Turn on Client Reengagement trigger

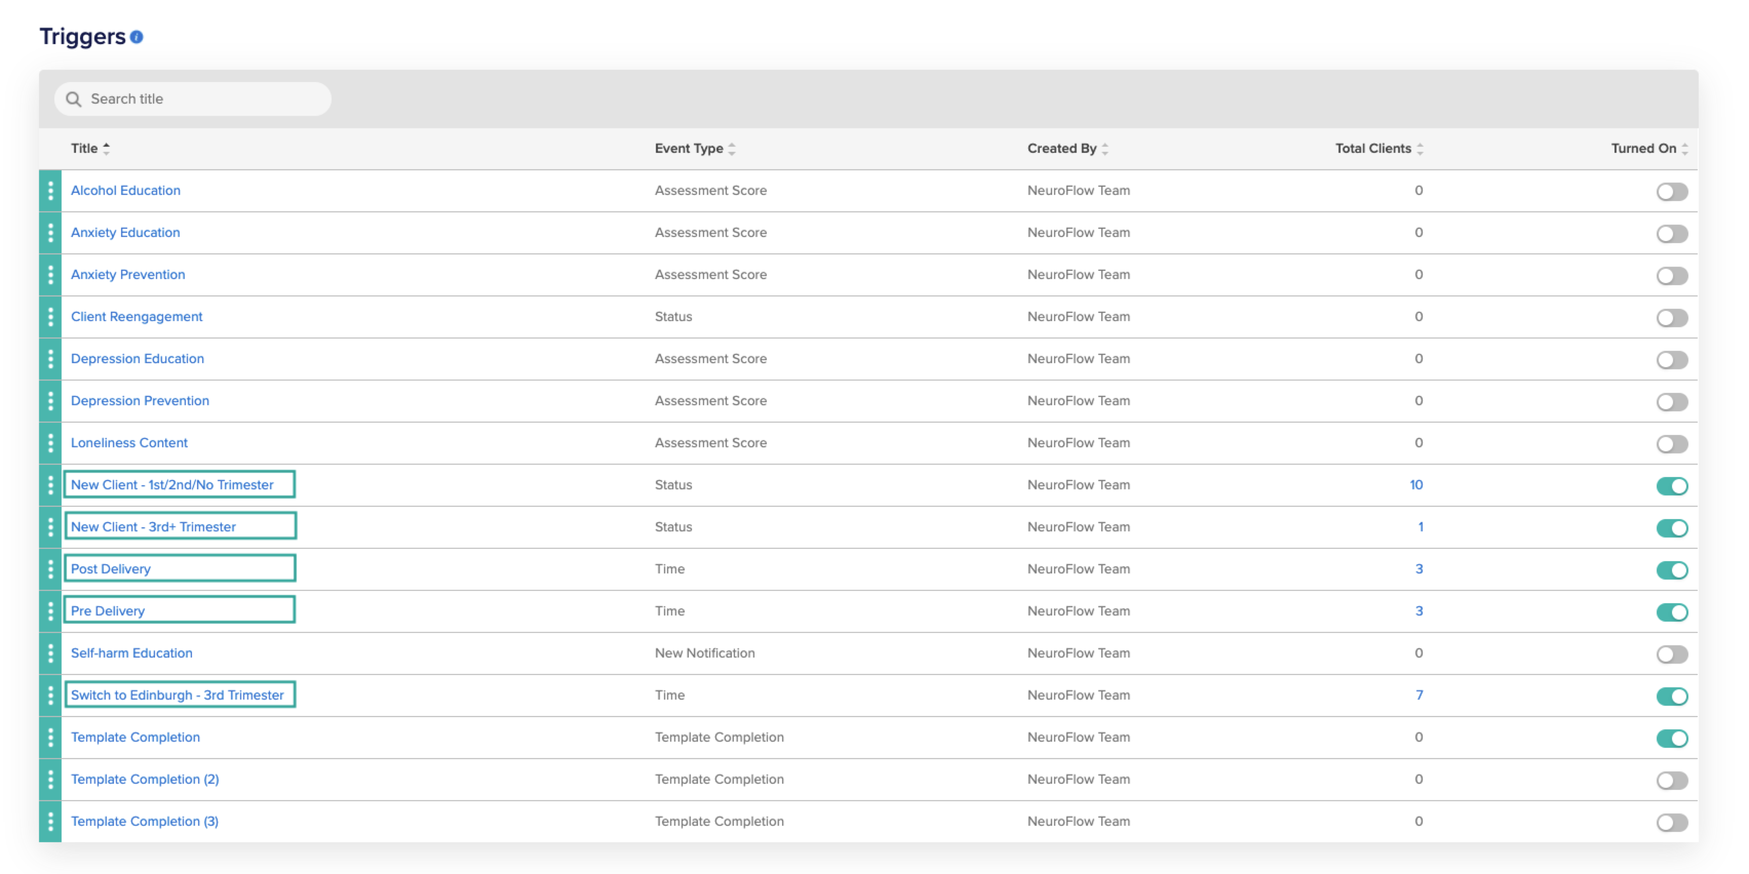click(x=1672, y=318)
